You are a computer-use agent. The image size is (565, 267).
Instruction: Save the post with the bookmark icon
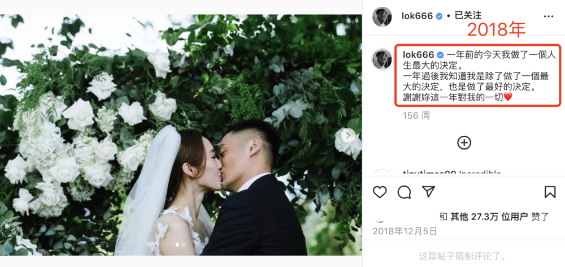pos(550,192)
